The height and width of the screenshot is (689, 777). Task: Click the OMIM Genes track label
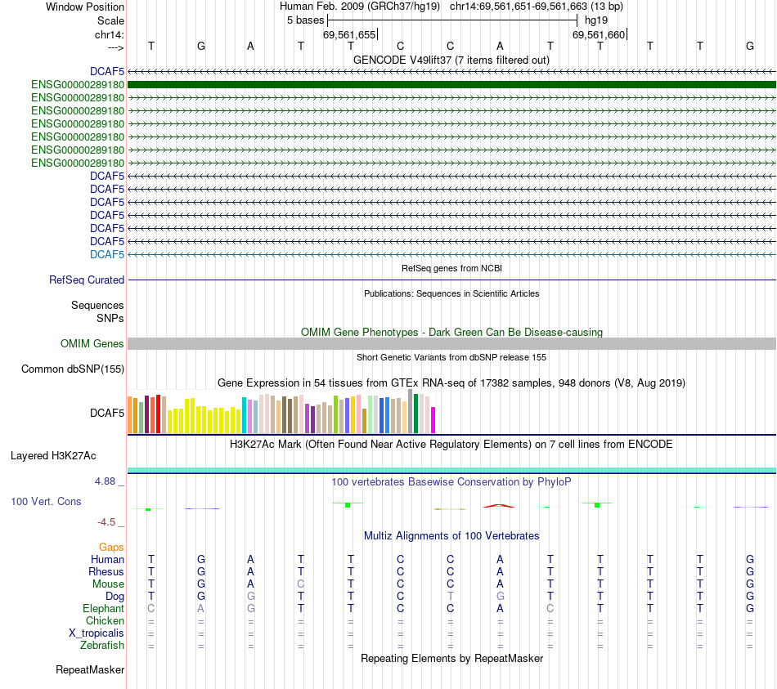click(x=92, y=344)
